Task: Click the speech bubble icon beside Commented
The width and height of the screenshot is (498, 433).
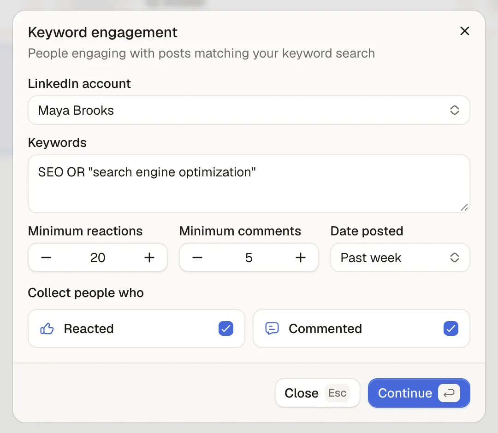Action: click(272, 328)
